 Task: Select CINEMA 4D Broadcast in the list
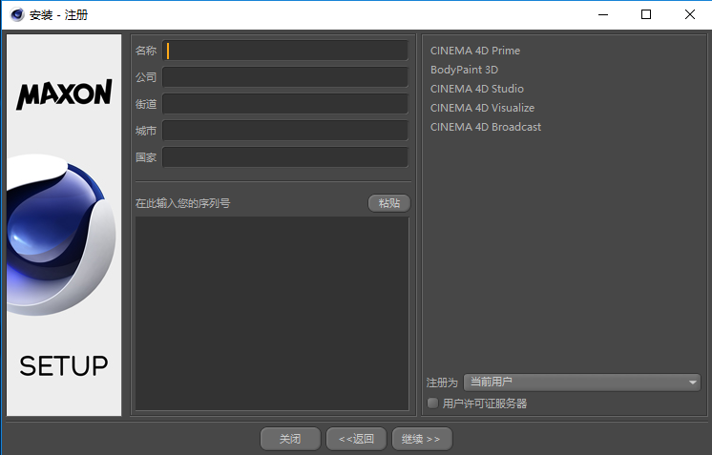tap(486, 127)
